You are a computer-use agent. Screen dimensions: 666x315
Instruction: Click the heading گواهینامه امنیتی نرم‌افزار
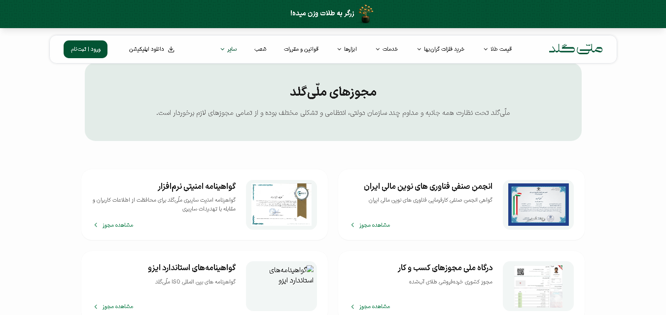pyautogui.click(x=197, y=186)
